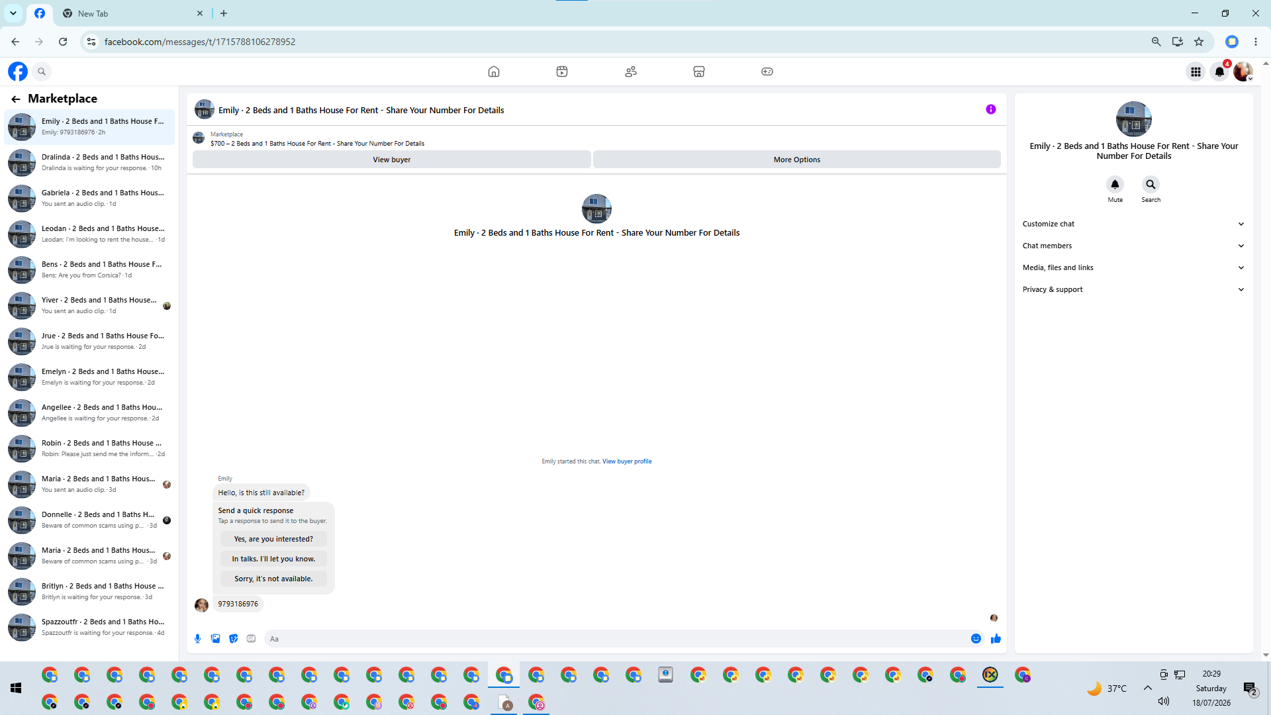Viewport: 1271px width, 715px height.
Task: Open the Friends icon in top navigation
Action: 631,71
